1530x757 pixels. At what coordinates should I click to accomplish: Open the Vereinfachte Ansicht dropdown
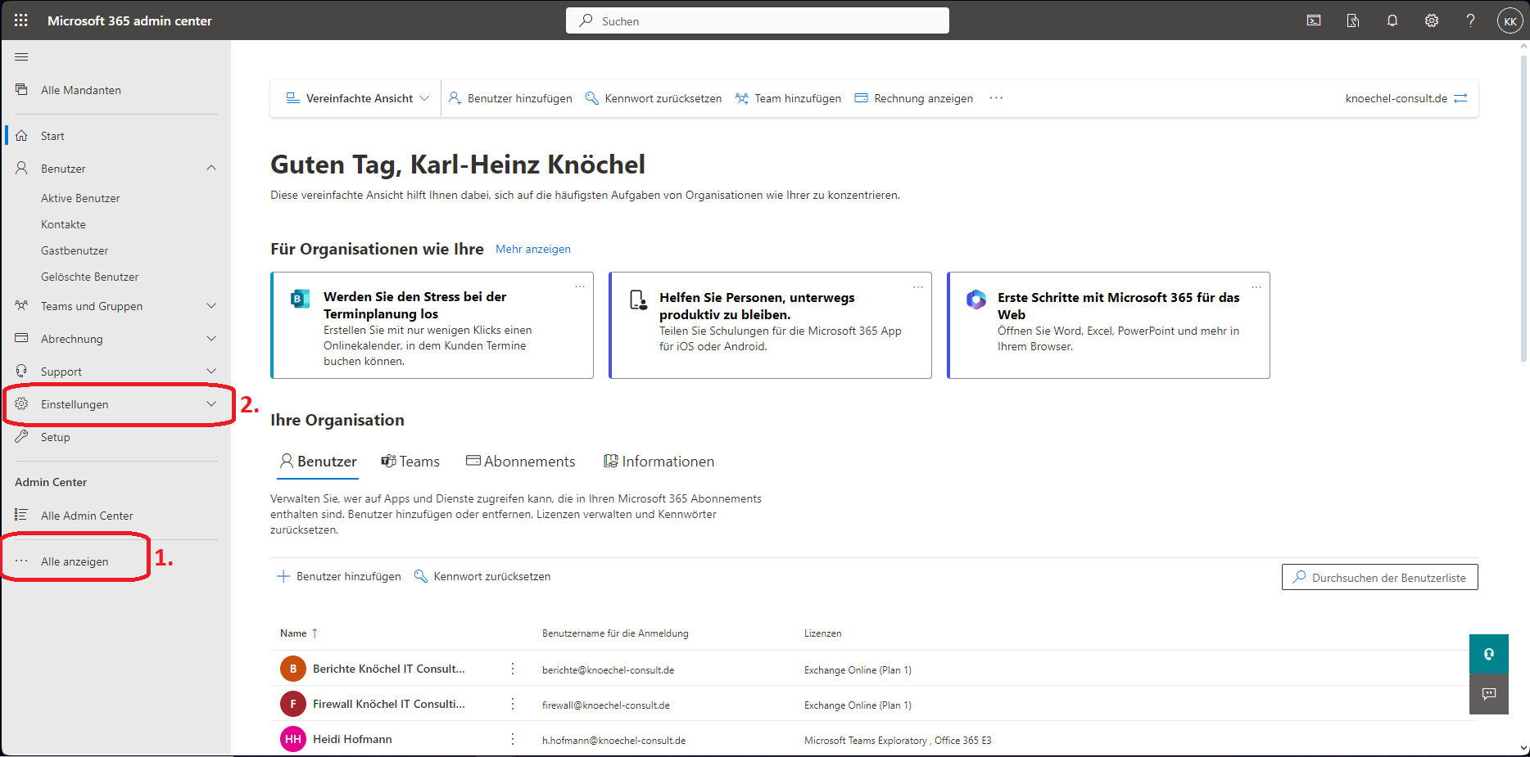coord(358,98)
